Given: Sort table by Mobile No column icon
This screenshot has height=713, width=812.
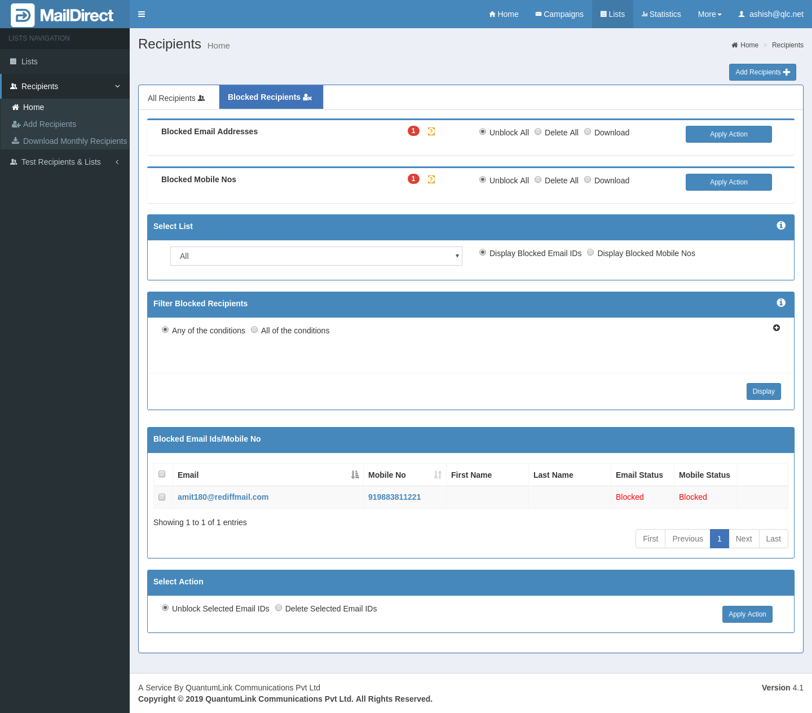Looking at the screenshot, I should coord(438,475).
